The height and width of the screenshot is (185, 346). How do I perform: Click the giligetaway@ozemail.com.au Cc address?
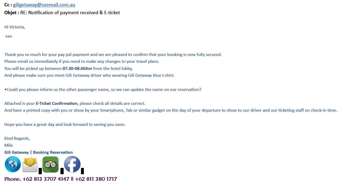(44, 5)
